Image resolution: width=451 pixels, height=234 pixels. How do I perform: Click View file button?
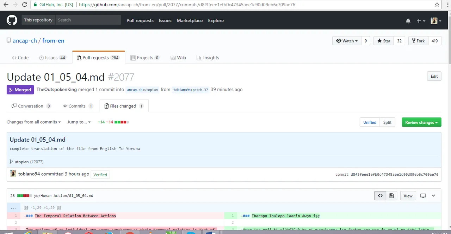(x=408, y=196)
